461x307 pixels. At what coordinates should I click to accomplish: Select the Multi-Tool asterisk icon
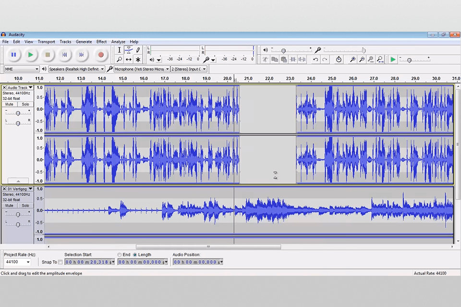click(138, 59)
